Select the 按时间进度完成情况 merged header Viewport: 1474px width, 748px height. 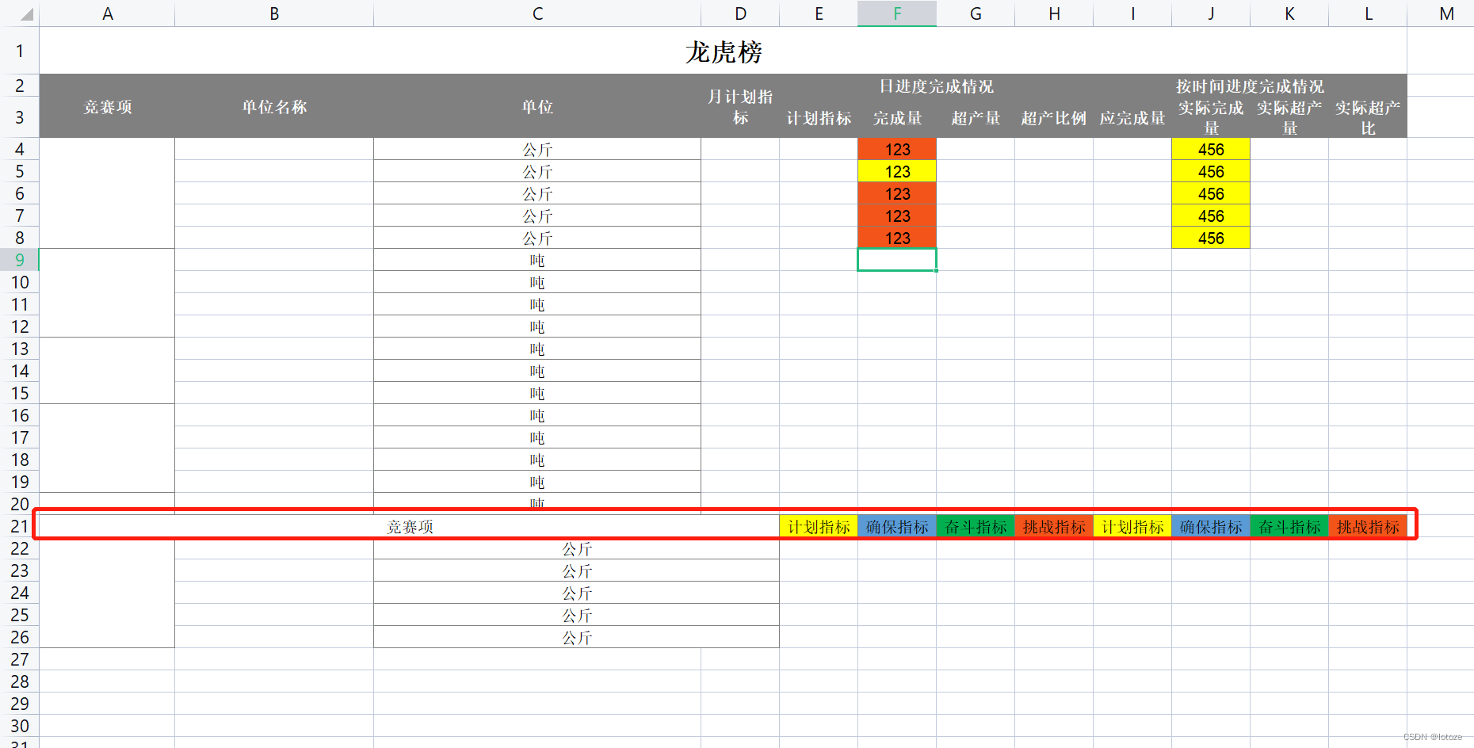pyautogui.click(x=1249, y=86)
